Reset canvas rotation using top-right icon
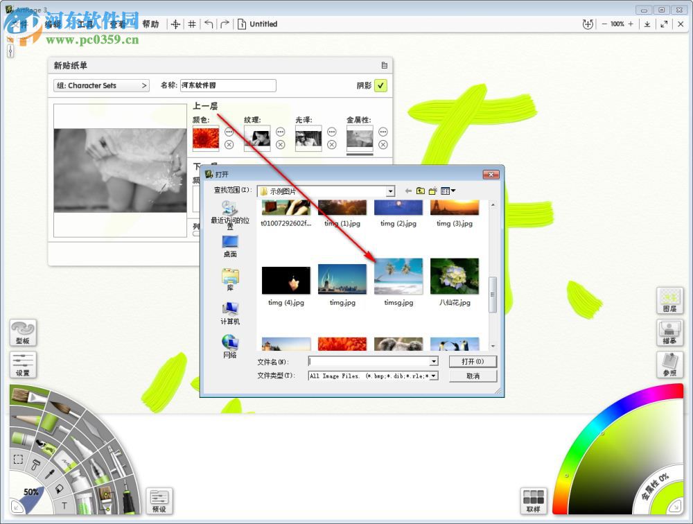The width and height of the screenshot is (693, 524). 588,24
